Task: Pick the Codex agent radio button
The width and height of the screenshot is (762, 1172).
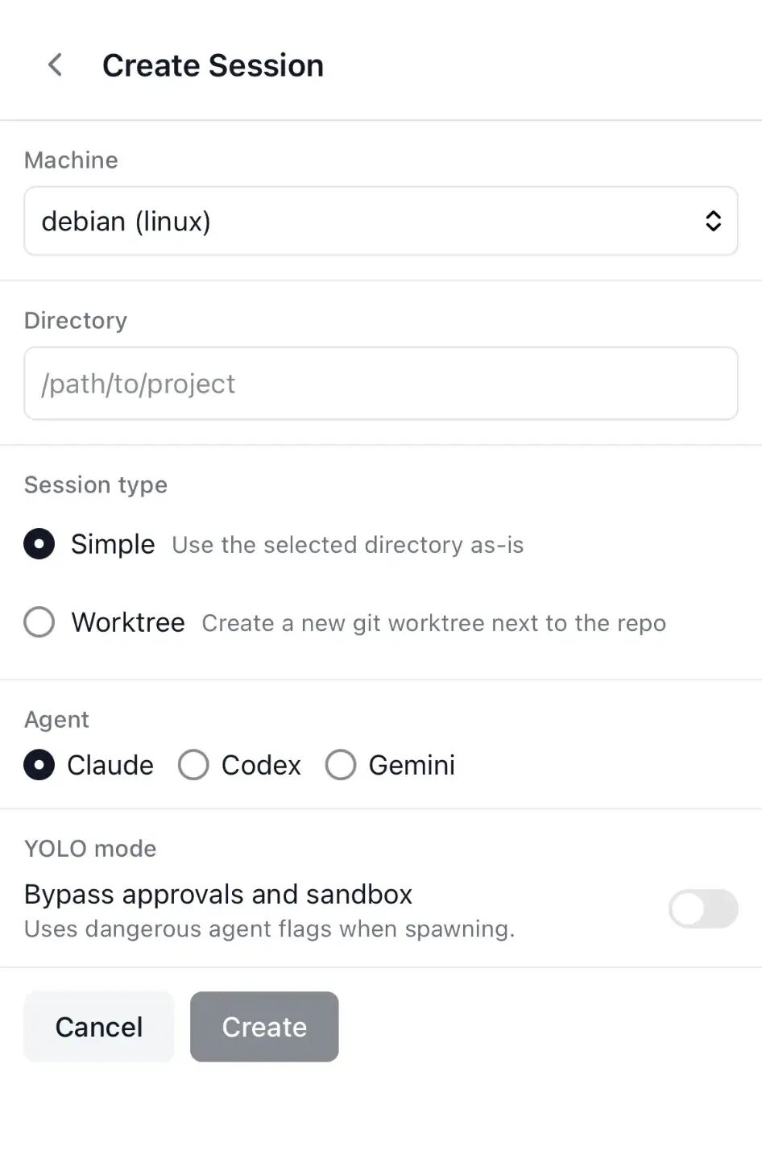Action: (x=193, y=765)
